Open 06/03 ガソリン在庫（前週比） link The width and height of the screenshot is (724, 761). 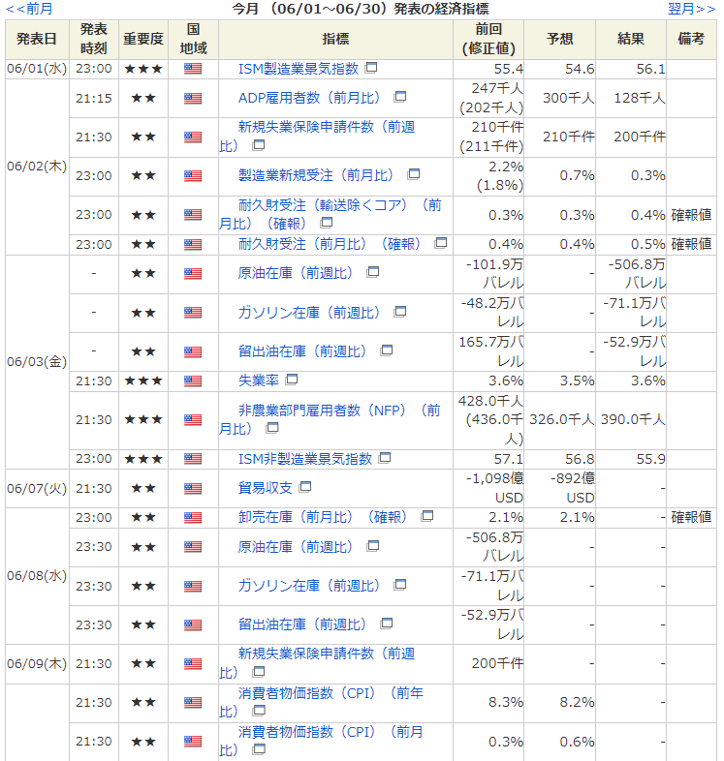pyautogui.click(x=309, y=313)
